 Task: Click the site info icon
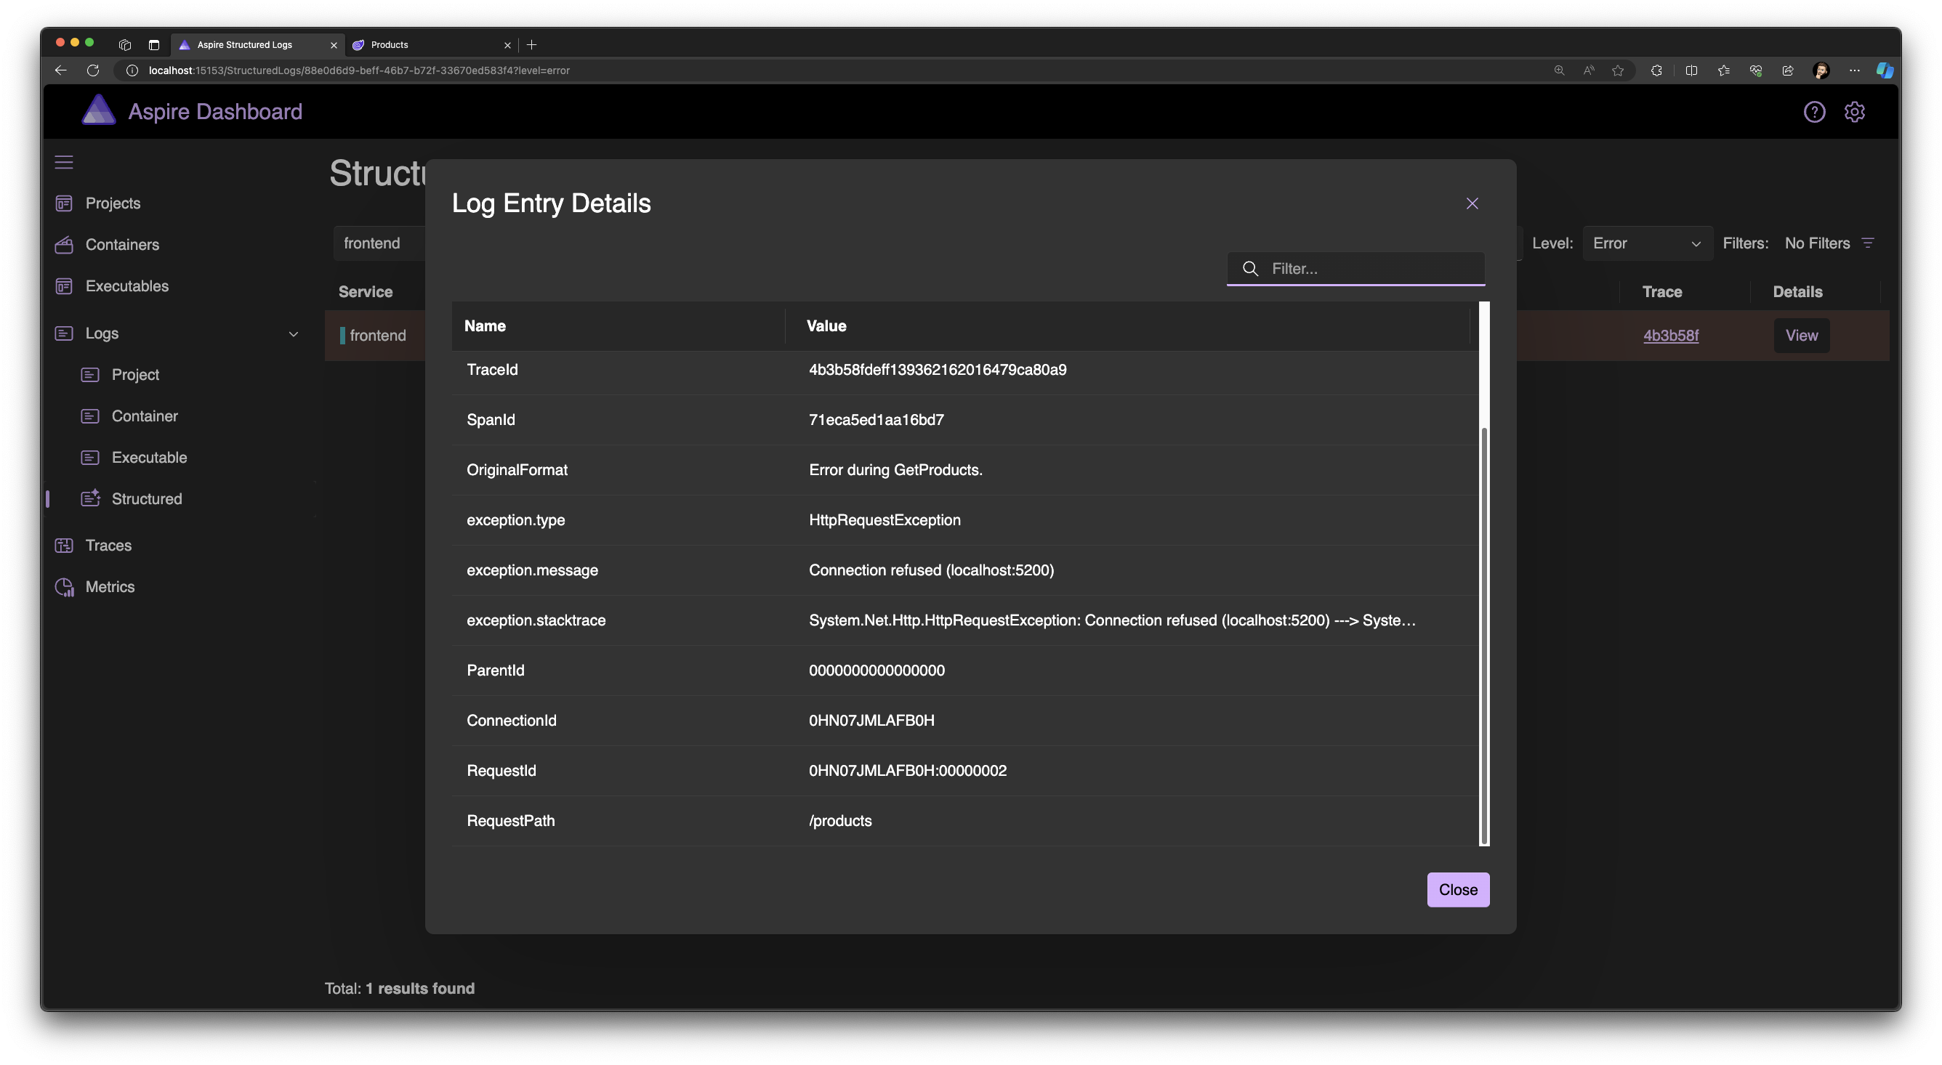point(132,70)
